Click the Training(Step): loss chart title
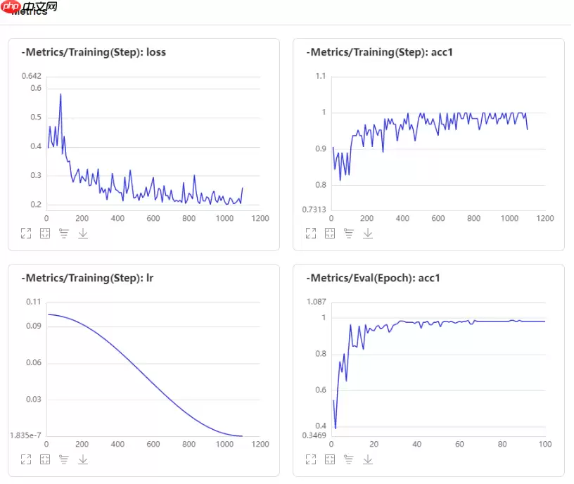Image resolution: width=574 pixels, height=484 pixels. (94, 52)
